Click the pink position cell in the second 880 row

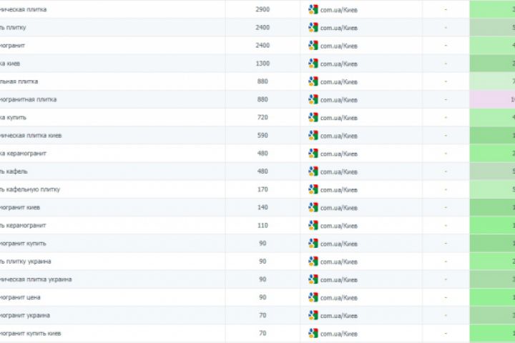coord(492,99)
